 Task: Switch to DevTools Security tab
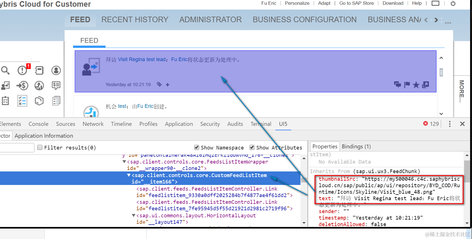click(210, 124)
